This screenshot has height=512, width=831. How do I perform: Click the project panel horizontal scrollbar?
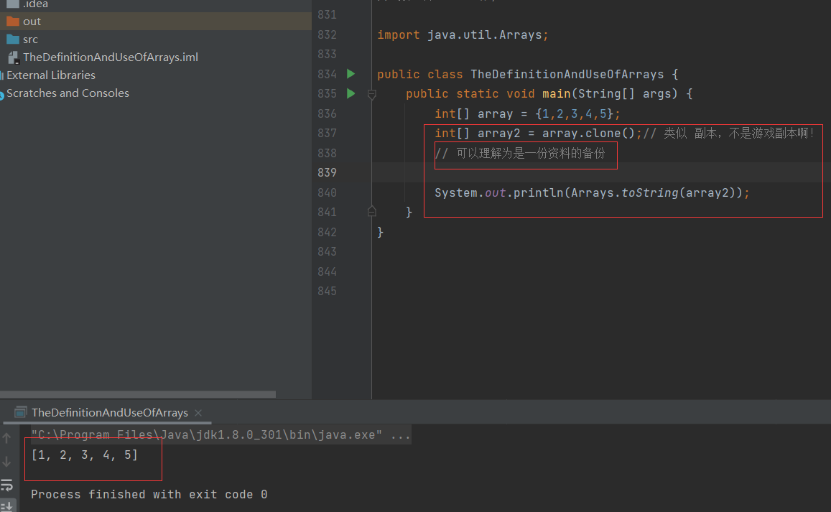click(138, 394)
